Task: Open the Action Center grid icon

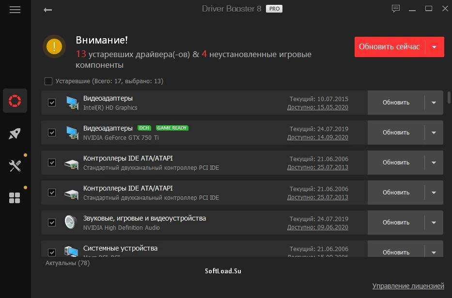Action: pyautogui.click(x=15, y=198)
